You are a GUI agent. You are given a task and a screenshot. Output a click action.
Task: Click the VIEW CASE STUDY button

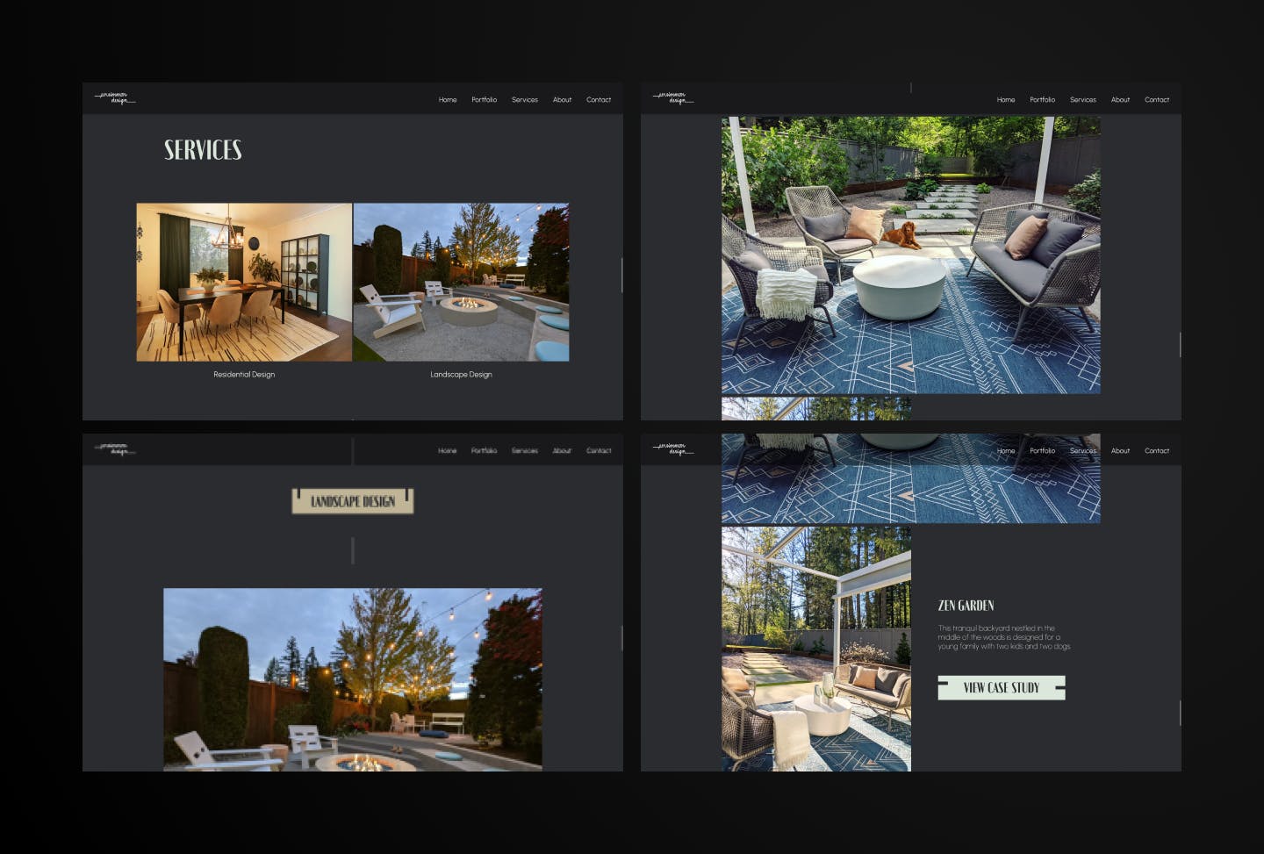pos(1001,688)
